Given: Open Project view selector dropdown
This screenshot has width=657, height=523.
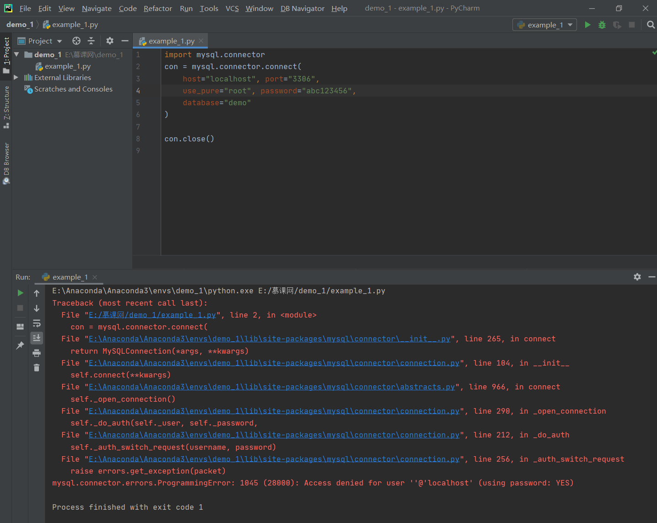Looking at the screenshot, I should [x=39, y=41].
